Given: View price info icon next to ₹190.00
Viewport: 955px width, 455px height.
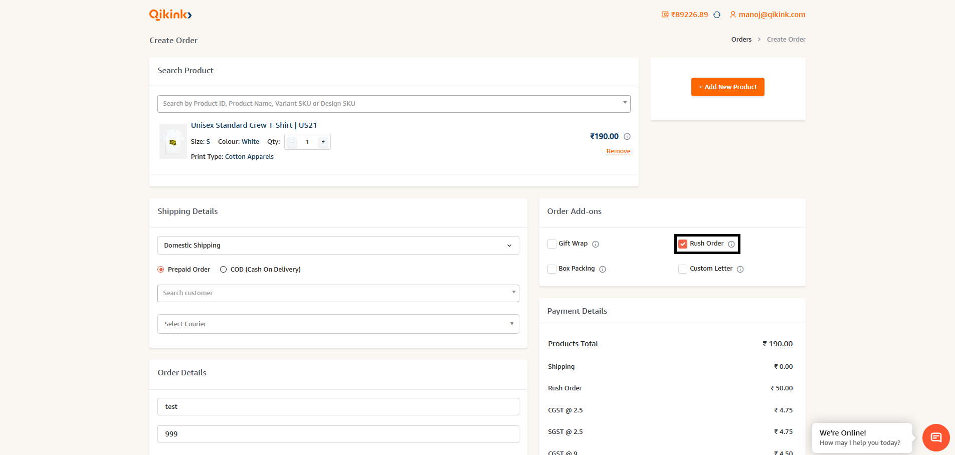Looking at the screenshot, I should coord(628,136).
